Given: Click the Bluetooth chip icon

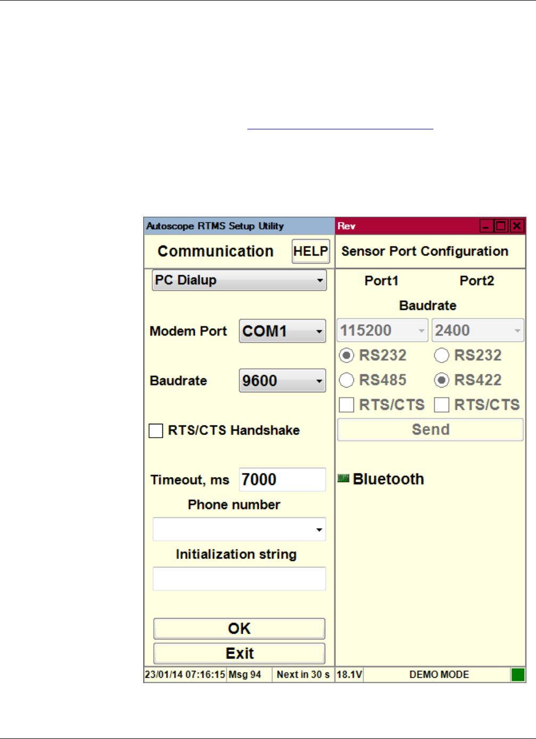Looking at the screenshot, I should coord(343,479).
